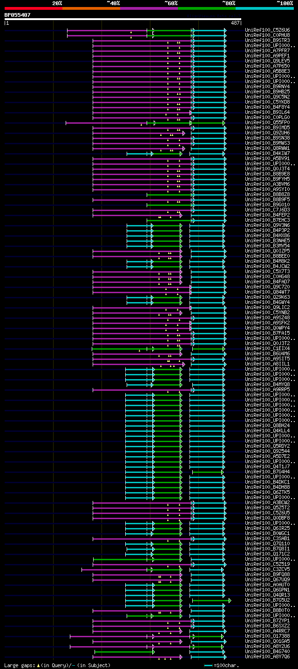Select the UniRef100_B9IL64 label
Screen dimensions: 298x669
[267, 113]
